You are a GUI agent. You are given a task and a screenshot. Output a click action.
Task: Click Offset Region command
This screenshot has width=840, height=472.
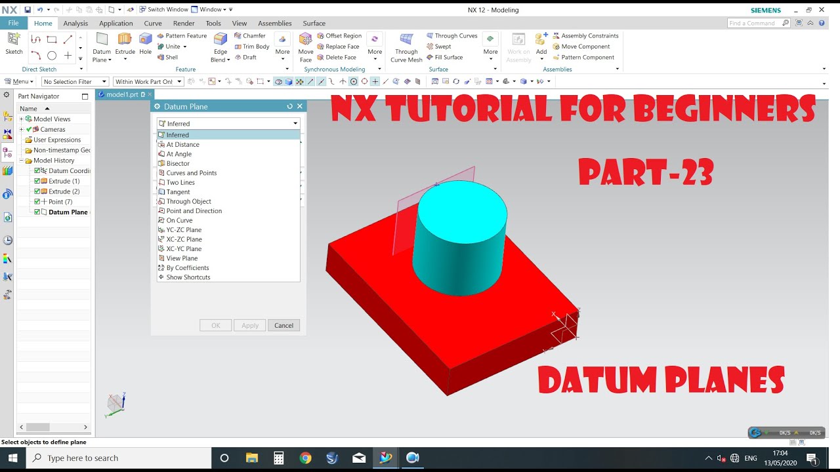click(339, 36)
